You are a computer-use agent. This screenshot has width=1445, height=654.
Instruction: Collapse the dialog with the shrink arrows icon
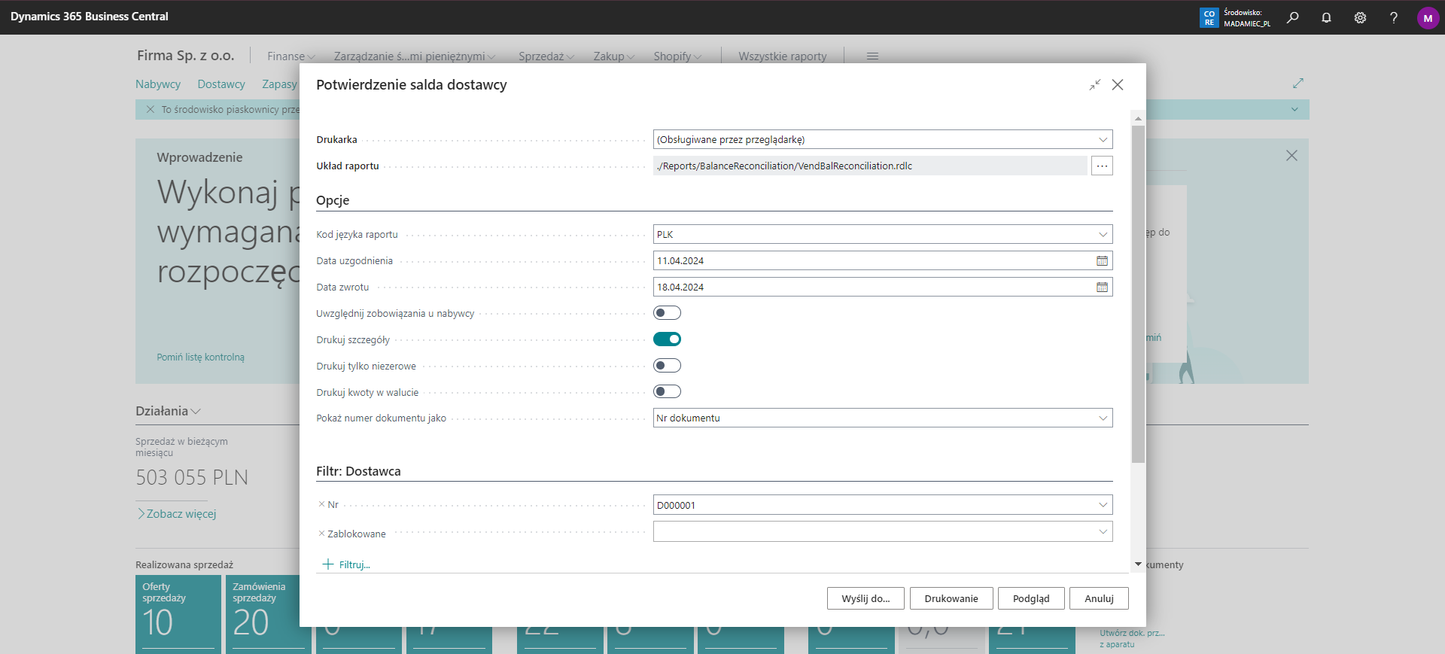click(x=1095, y=84)
